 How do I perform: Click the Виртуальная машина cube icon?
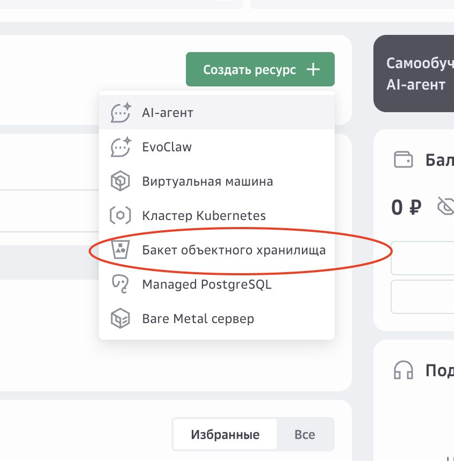(x=120, y=181)
